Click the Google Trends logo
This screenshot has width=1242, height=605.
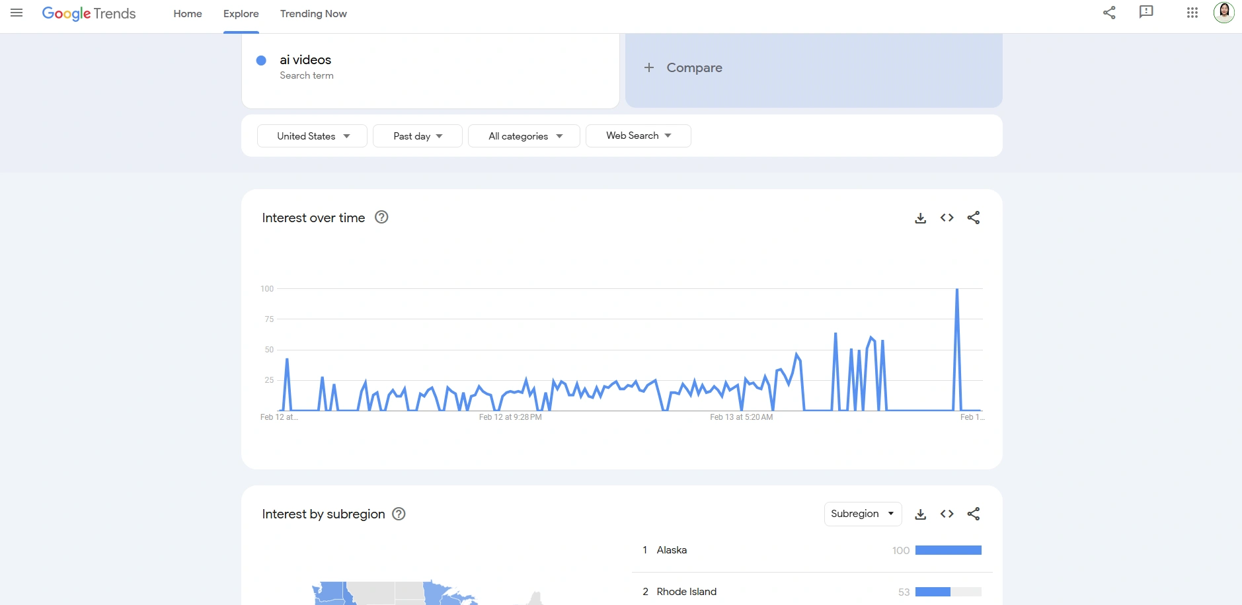point(89,13)
